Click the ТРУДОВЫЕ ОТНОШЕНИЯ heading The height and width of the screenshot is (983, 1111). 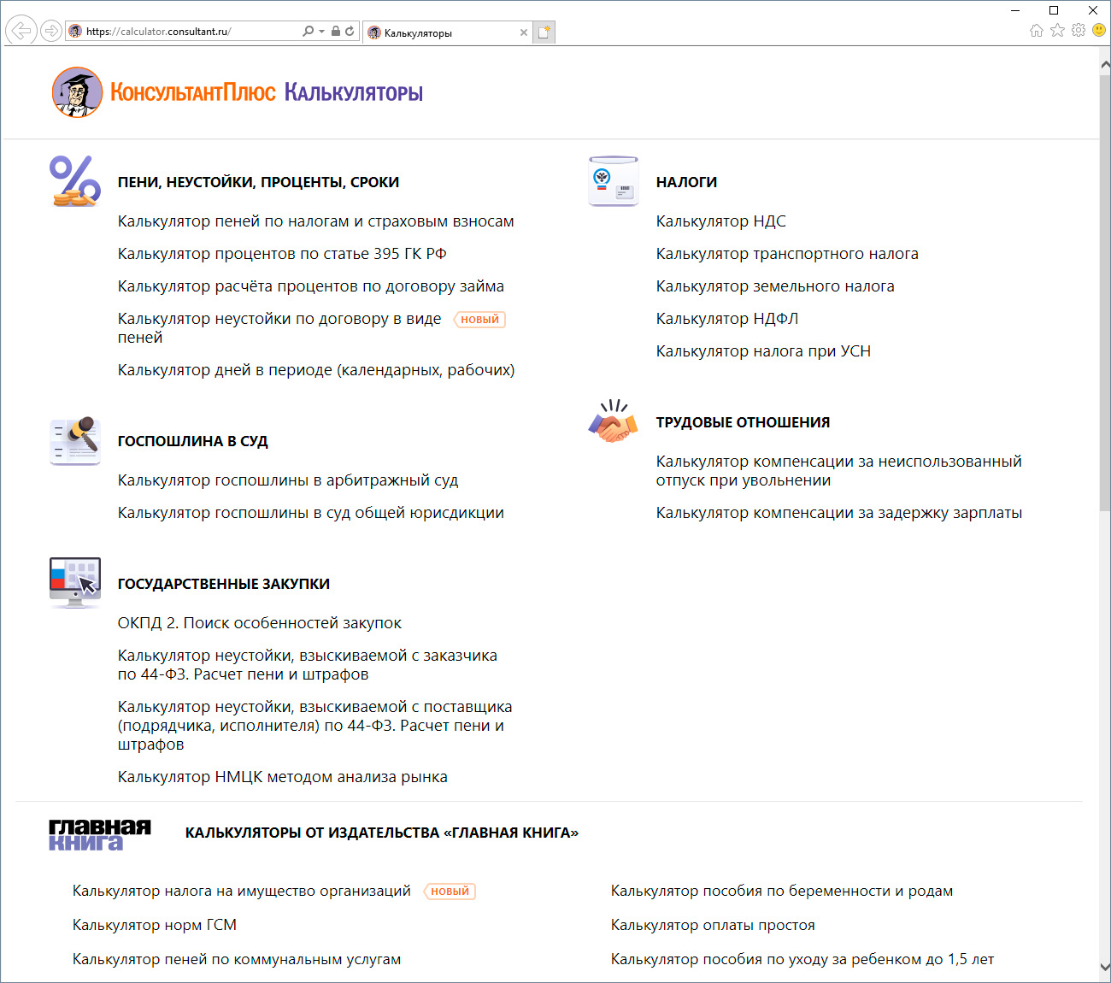click(743, 422)
